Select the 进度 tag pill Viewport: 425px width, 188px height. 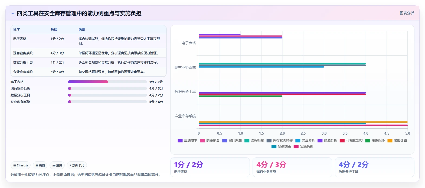(x=57, y=165)
